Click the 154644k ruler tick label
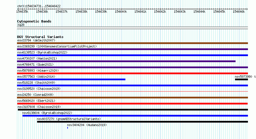Image resolution: width=256 pixels, height=139 pixels. 199,12
